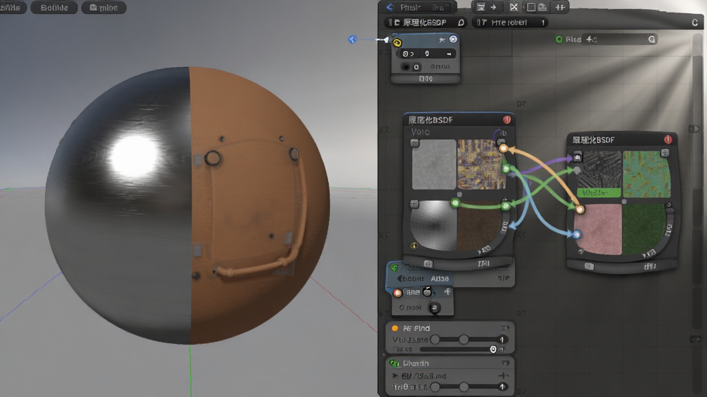This screenshot has width=707, height=397.
Task: Click the left footer button of the left BSDF node
Action: coord(428,263)
